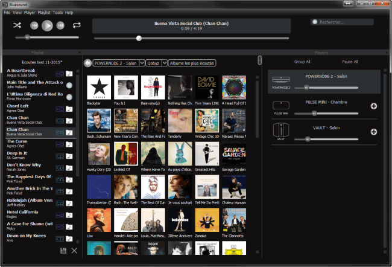Screen dimensions: 392x267
Task: Click the album grid vertical scrollbar
Action: pos(258,109)
